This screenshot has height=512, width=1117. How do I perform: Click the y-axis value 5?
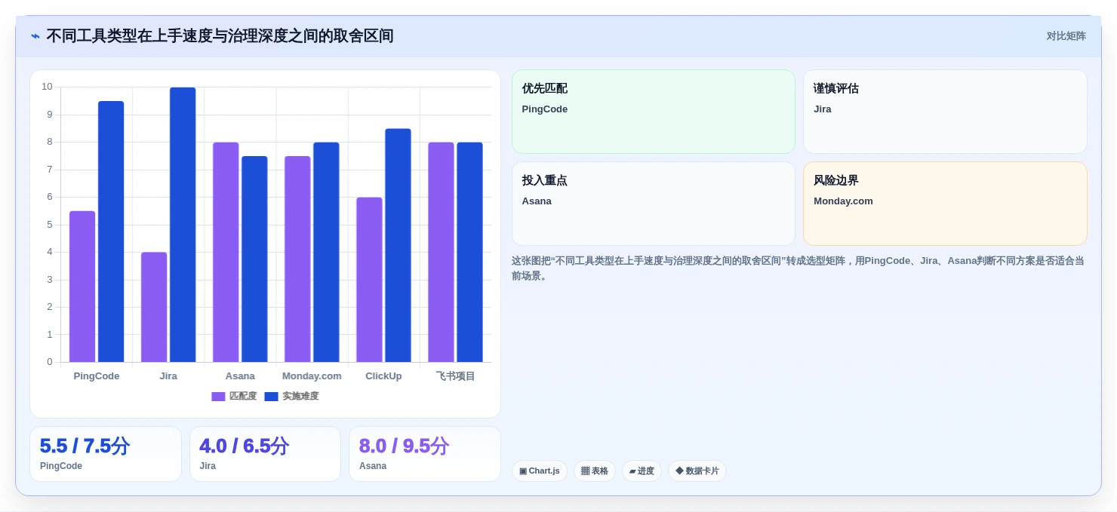click(x=50, y=225)
